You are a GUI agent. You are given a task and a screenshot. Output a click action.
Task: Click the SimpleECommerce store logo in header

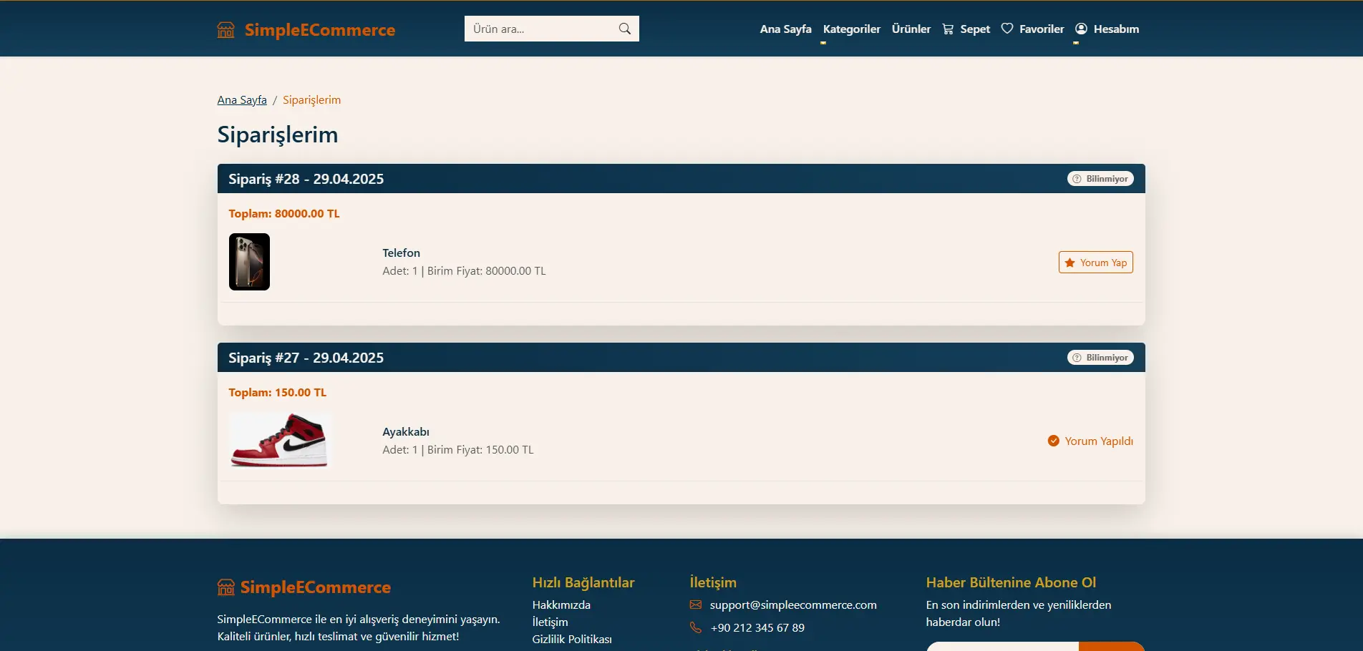click(x=306, y=30)
